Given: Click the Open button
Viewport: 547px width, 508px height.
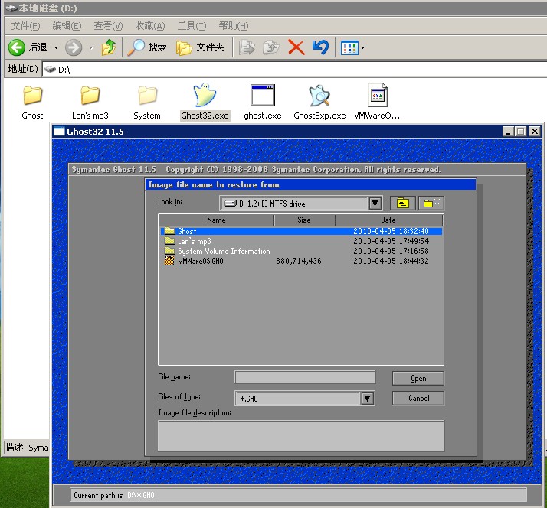Looking at the screenshot, I should point(418,379).
